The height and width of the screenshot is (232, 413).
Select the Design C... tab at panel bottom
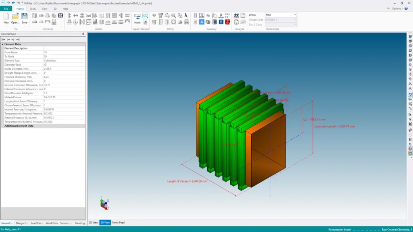(22, 223)
